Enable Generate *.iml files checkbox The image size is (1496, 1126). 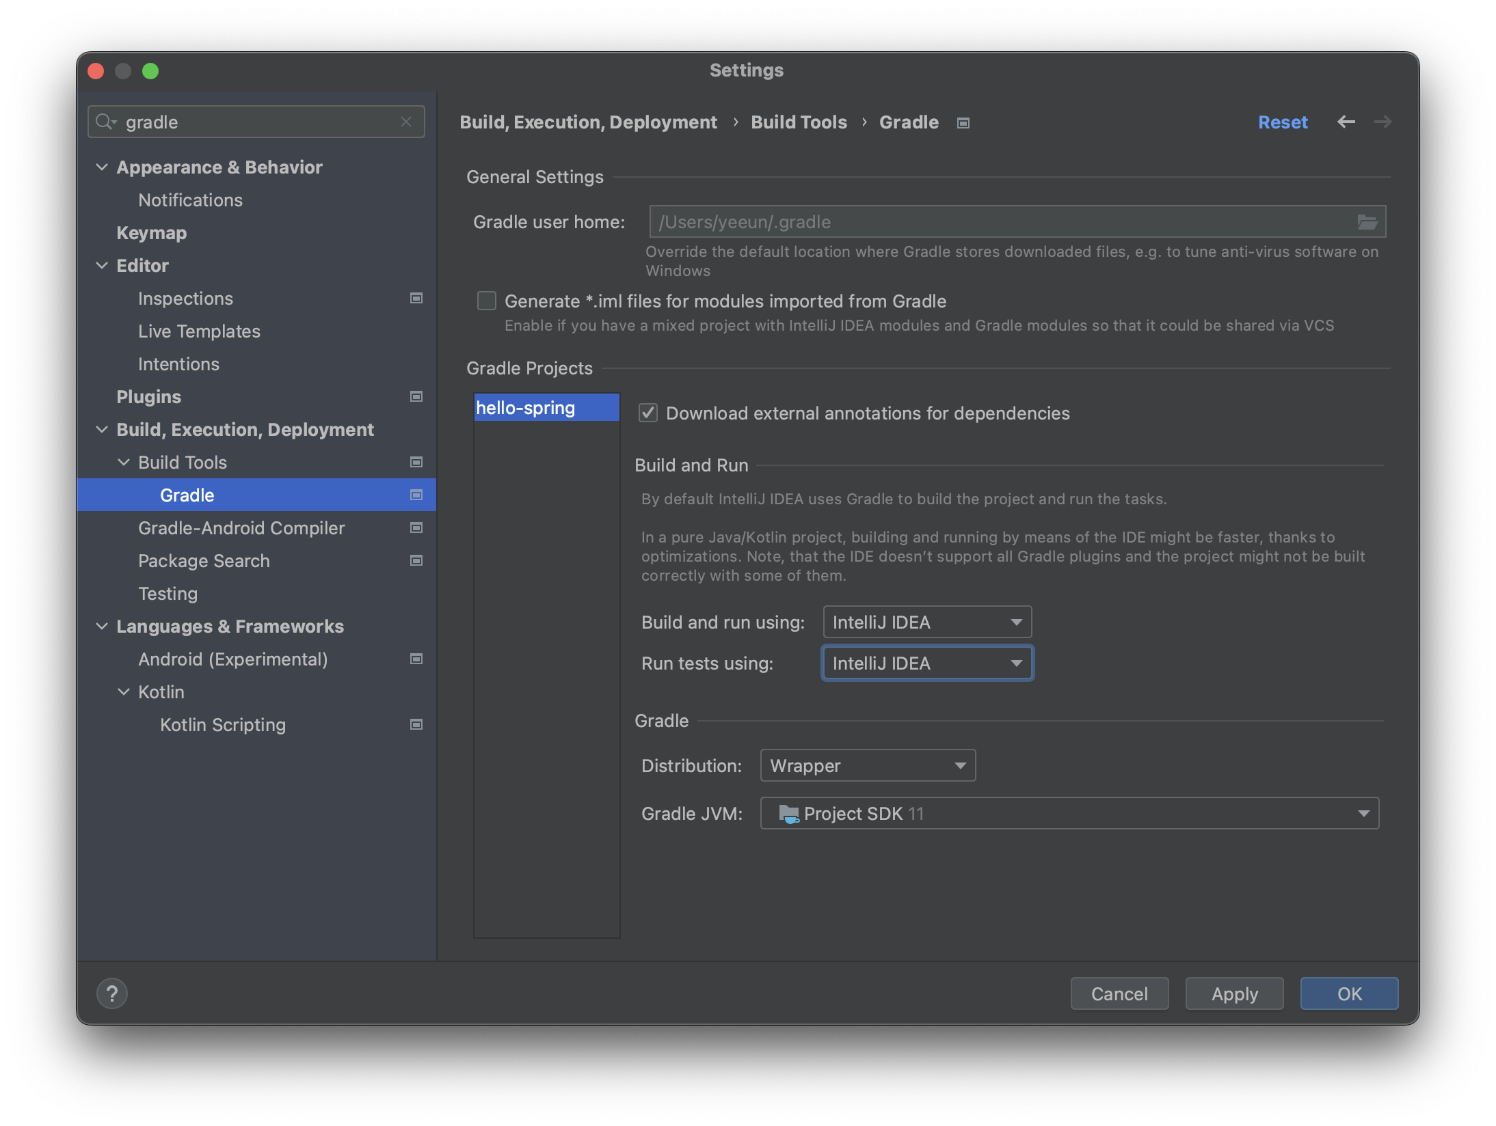487,301
